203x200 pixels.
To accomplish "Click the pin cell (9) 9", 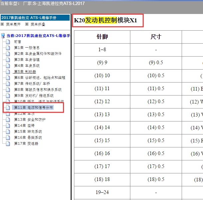I will coord(102,63).
